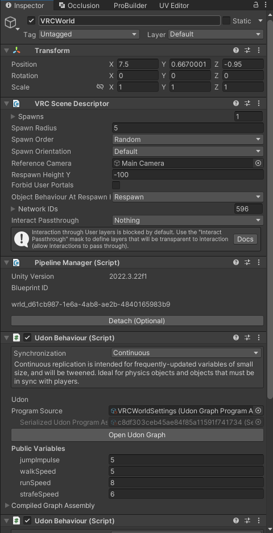Open first Udon Behaviour three-dot menu
This screenshot has width=273, height=533.
pos(259,337)
